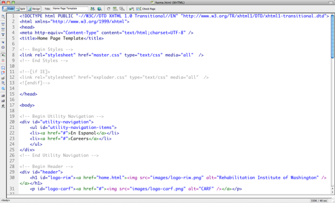
Task: Click the scroll down arrow
Action: coord(333,192)
